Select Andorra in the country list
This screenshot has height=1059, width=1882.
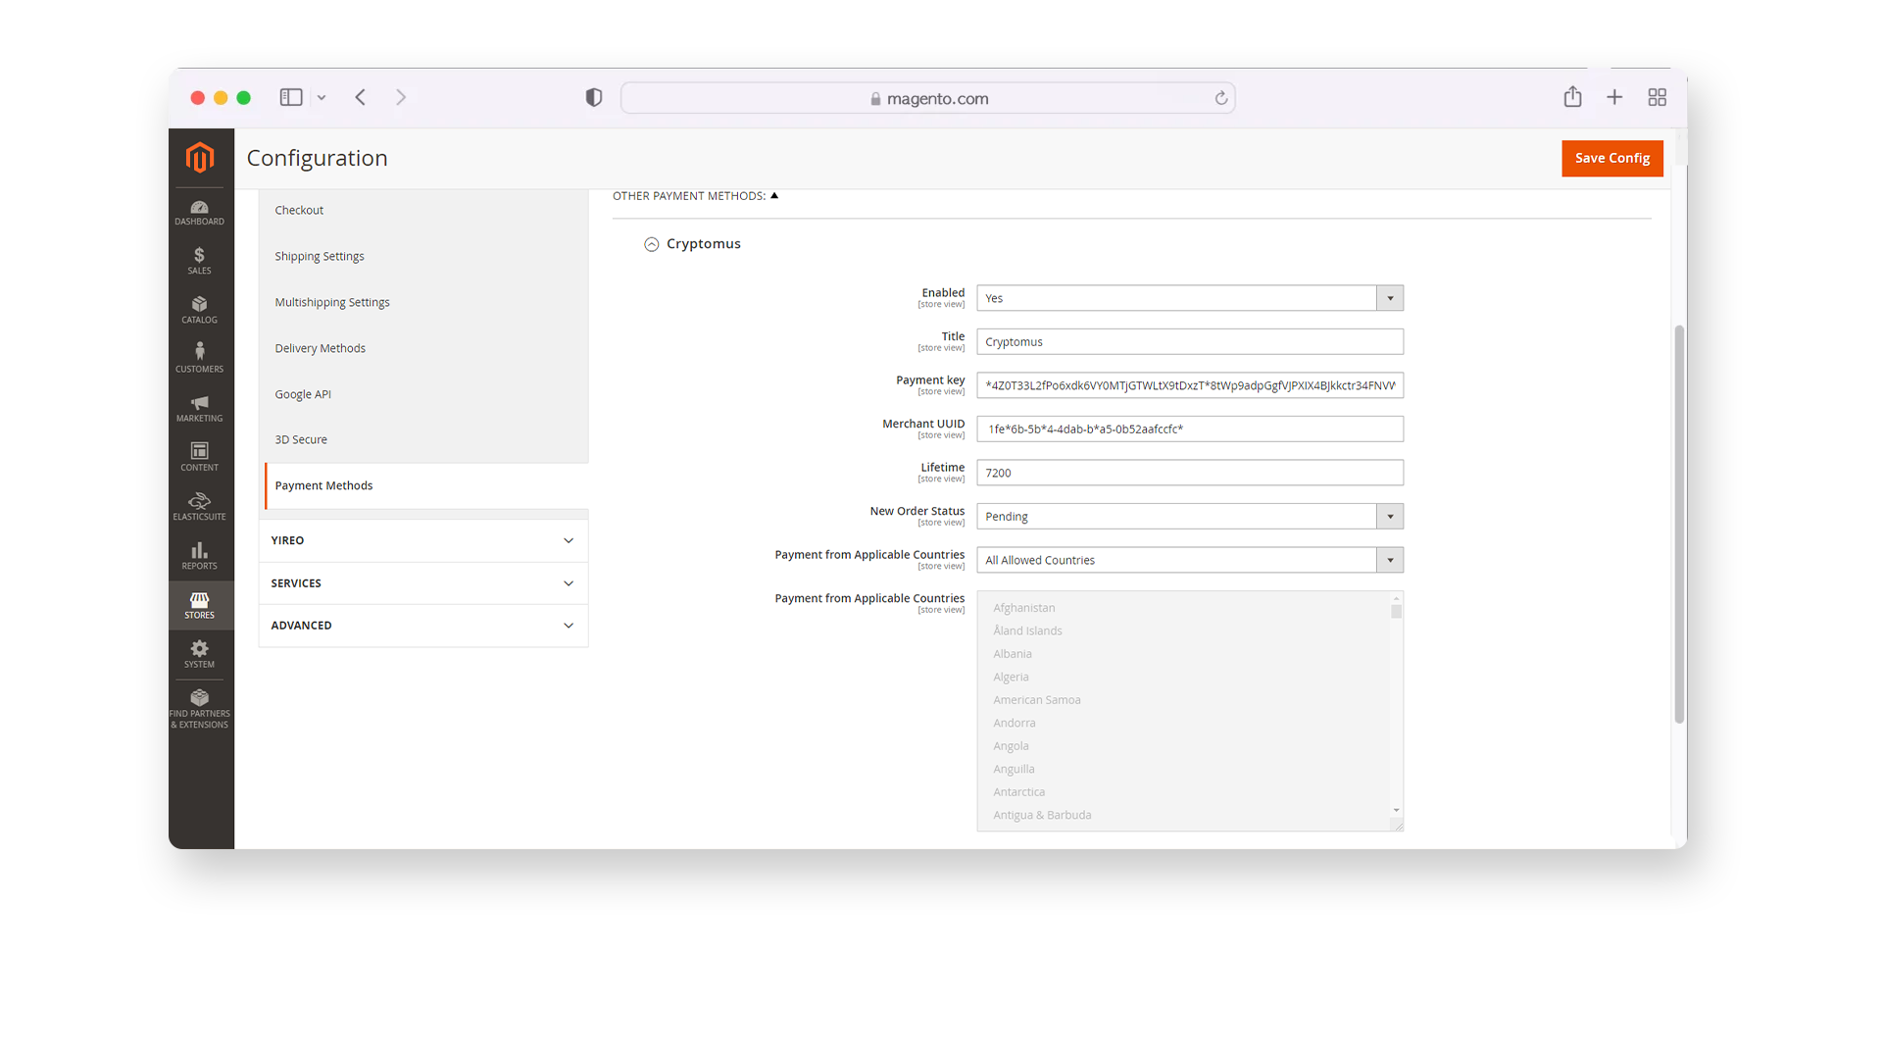click(x=1014, y=723)
